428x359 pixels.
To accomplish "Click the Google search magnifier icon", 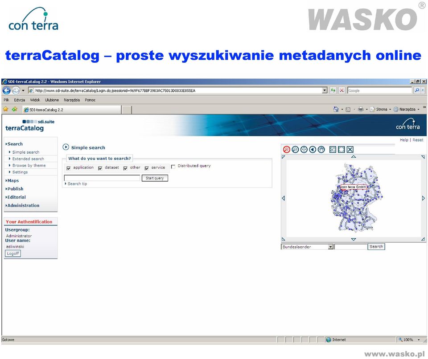I will tap(417, 90).
